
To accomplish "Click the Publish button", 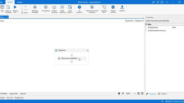I will tap(122, 8).
